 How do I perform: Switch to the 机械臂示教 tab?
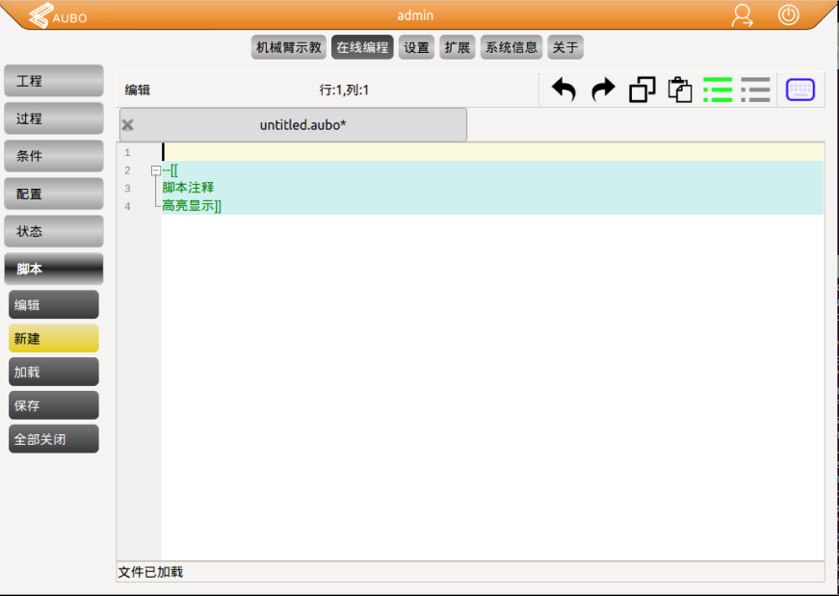(x=288, y=46)
